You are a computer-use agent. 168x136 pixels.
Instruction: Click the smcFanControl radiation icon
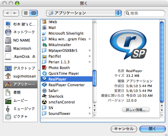point(44,102)
